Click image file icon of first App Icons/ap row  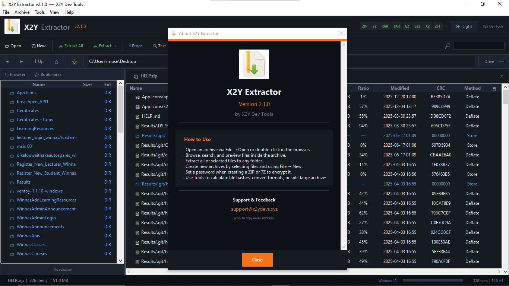tap(137, 97)
